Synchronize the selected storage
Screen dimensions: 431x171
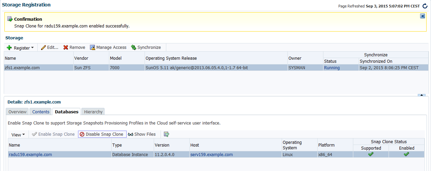tap(146, 47)
